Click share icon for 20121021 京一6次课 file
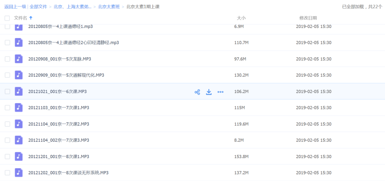 click(x=197, y=92)
